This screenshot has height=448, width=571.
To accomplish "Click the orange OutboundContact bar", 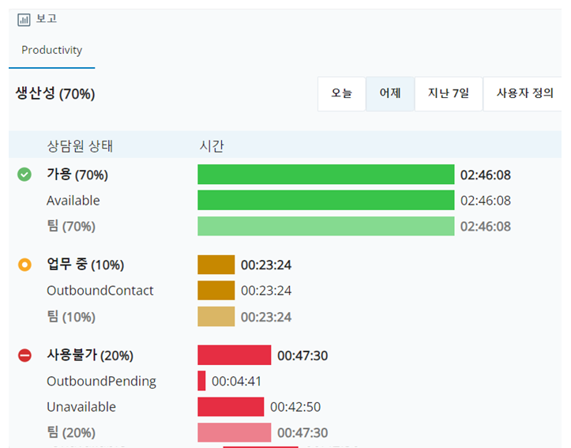I will click(216, 290).
